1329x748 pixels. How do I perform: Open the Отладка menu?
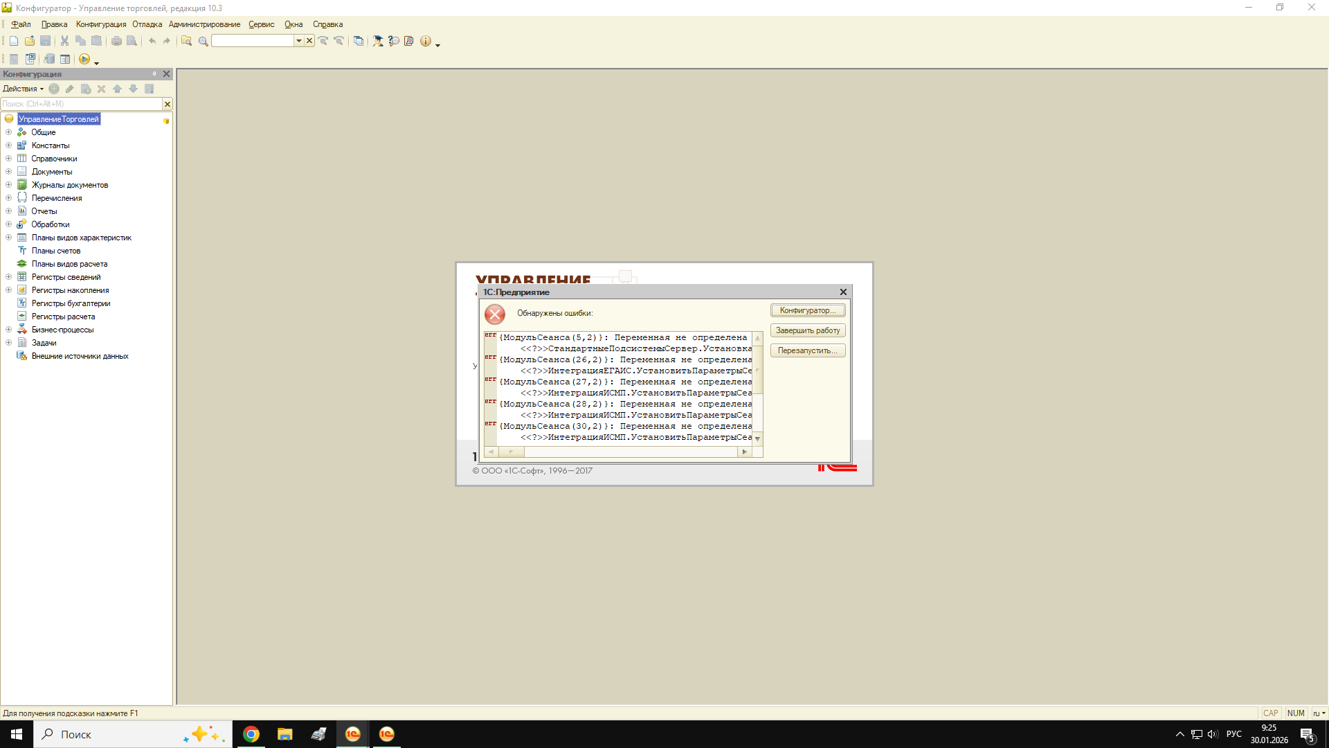click(147, 24)
